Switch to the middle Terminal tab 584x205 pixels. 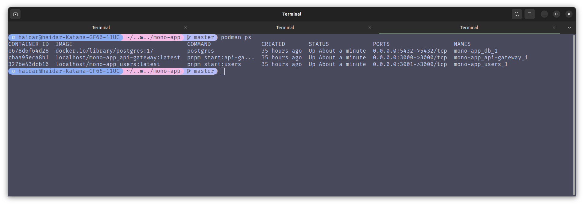pyautogui.click(x=285, y=28)
